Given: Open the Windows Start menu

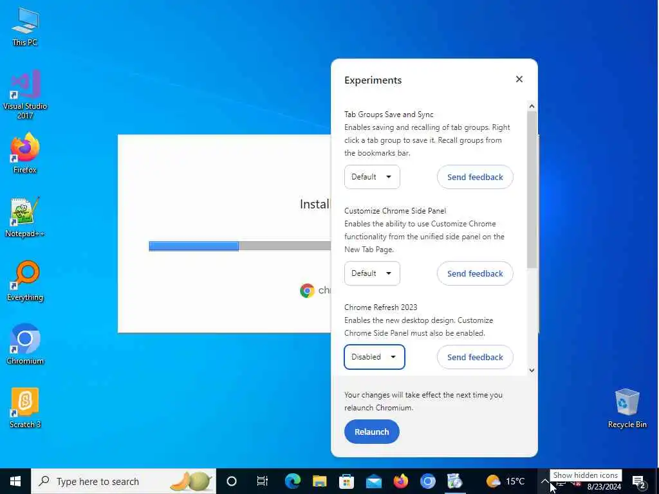Looking at the screenshot, I should coord(15,481).
